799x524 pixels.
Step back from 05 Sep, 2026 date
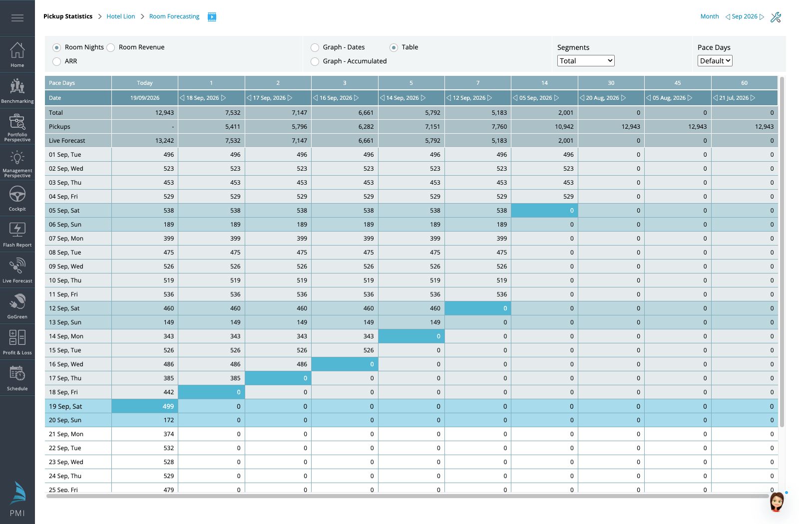click(515, 98)
